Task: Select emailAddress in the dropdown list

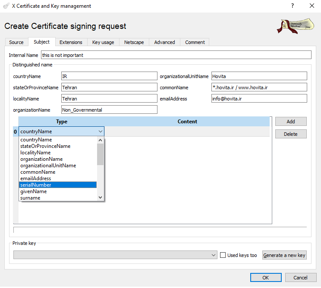Action: (58, 178)
